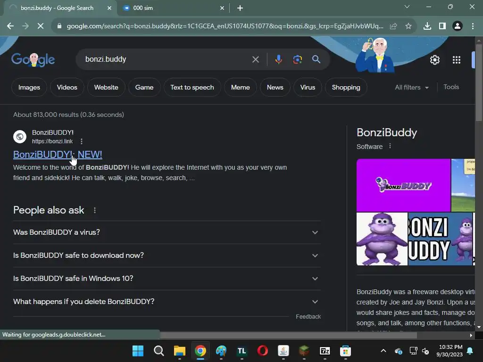
Task: Click the address bar URL
Action: point(225,26)
